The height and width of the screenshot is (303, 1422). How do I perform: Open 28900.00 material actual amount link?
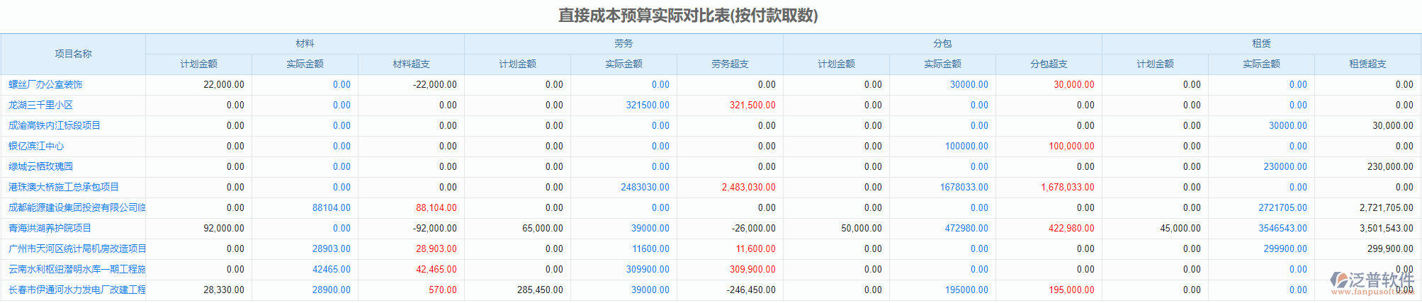point(332,290)
